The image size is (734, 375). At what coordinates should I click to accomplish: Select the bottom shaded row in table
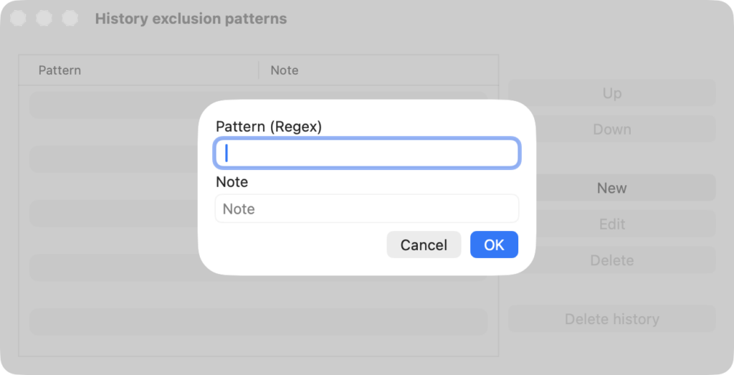tap(258, 322)
